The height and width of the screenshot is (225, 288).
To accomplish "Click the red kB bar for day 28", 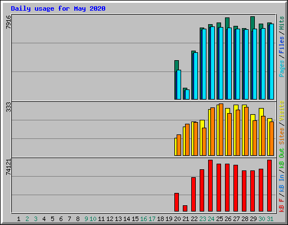I will click(x=244, y=191).
